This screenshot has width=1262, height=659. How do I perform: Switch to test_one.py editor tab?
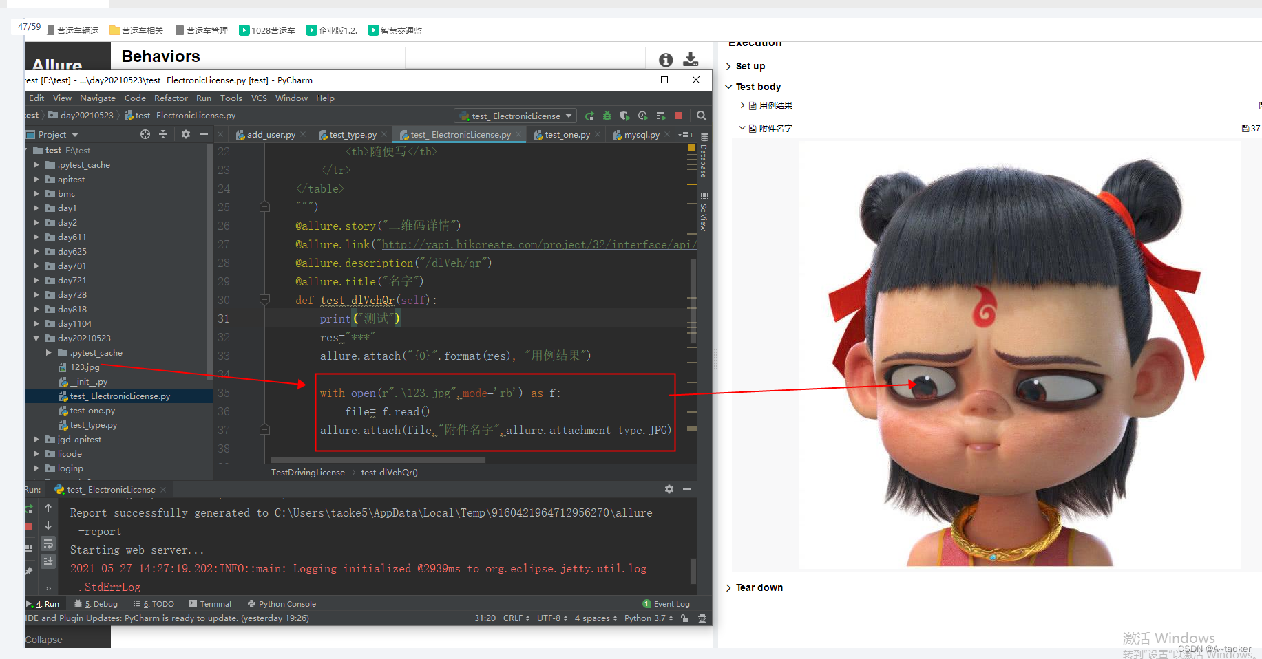566,135
